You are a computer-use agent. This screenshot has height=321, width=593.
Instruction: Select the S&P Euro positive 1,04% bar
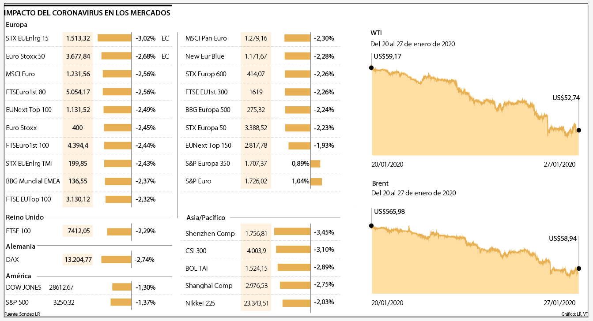tap(316, 181)
